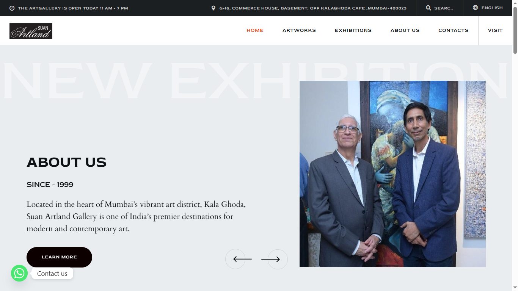518x291 pixels.
Task: Click the magnifying glass search icon
Action: pos(429,8)
